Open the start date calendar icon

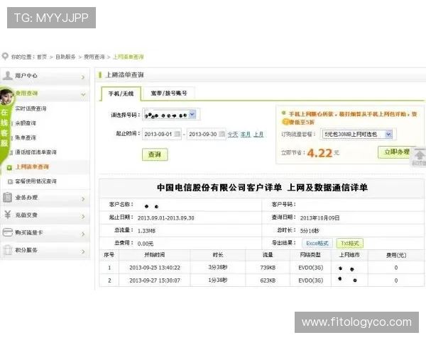(177, 134)
